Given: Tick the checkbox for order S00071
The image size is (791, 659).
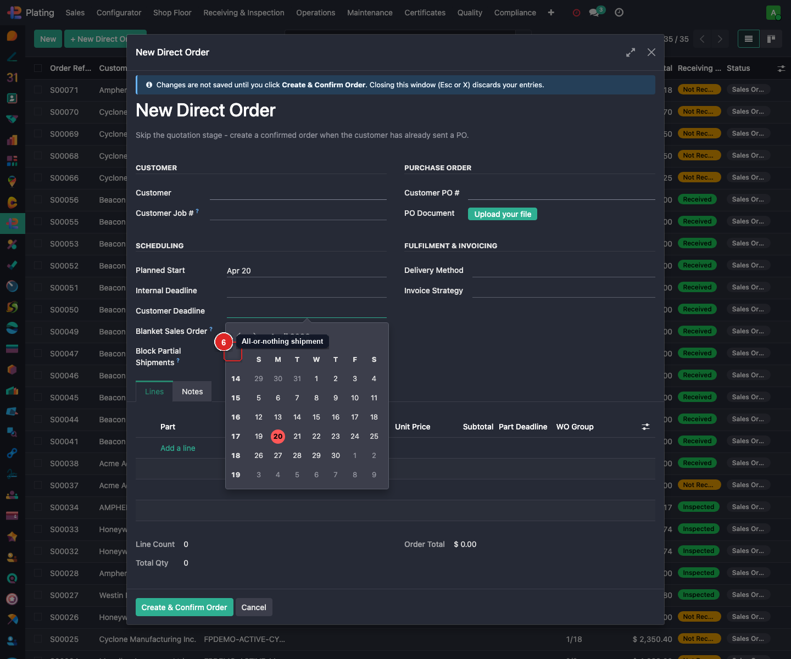Looking at the screenshot, I should (38, 90).
